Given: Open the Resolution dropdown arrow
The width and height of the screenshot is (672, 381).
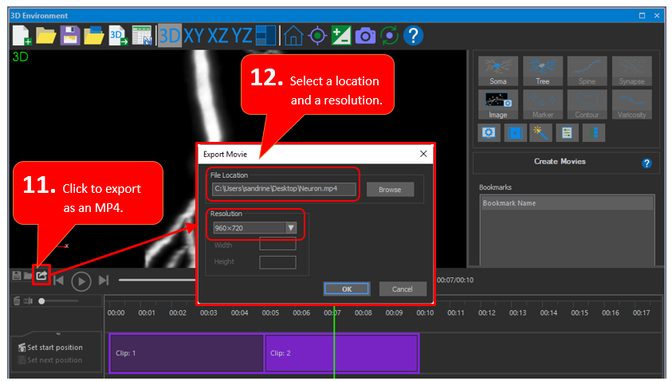Looking at the screenshot, I should coord(291,228).
